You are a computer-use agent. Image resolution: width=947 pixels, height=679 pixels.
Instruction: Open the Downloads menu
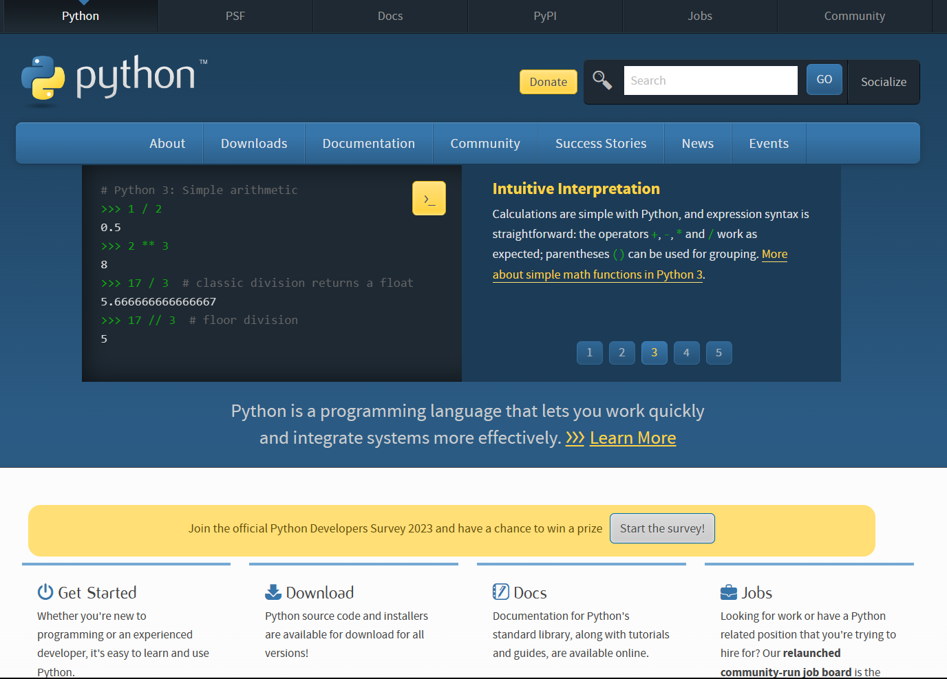254,143
